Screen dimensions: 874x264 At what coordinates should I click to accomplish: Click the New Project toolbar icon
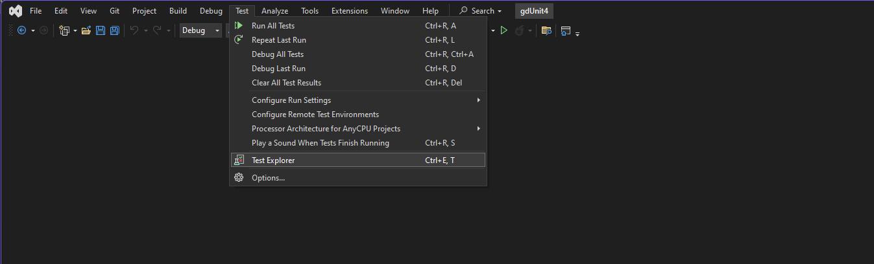coord(64,30)
